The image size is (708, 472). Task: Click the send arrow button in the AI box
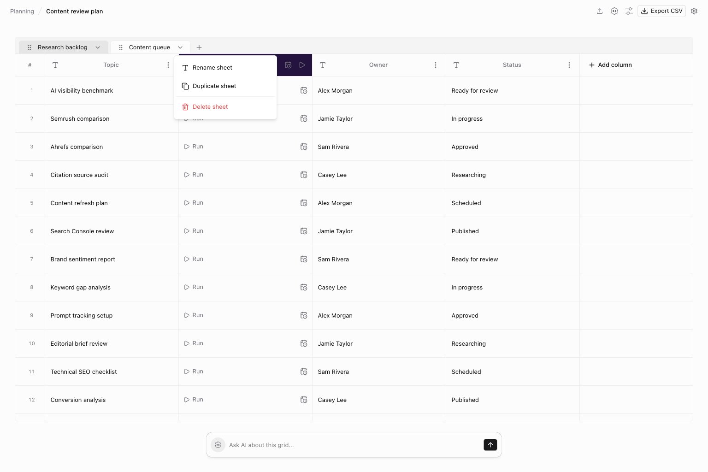[490, 445]
